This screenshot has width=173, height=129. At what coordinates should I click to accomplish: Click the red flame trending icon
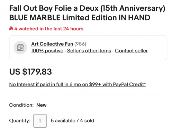11,29
